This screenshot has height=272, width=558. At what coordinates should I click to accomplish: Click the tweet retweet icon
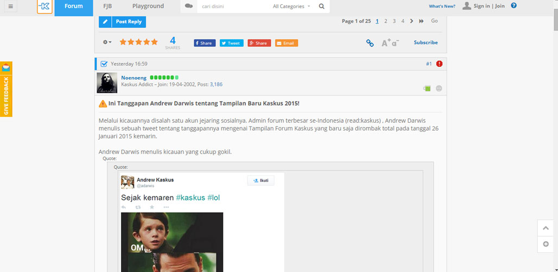click(138, 207)
